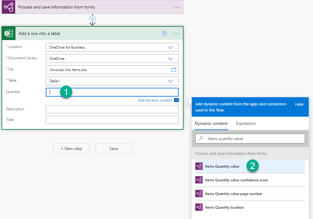Viewport: 313px width, 219px height.
Task: Click the AI Builder icon beside Items Quantity value
Action: tap(199, 166)
